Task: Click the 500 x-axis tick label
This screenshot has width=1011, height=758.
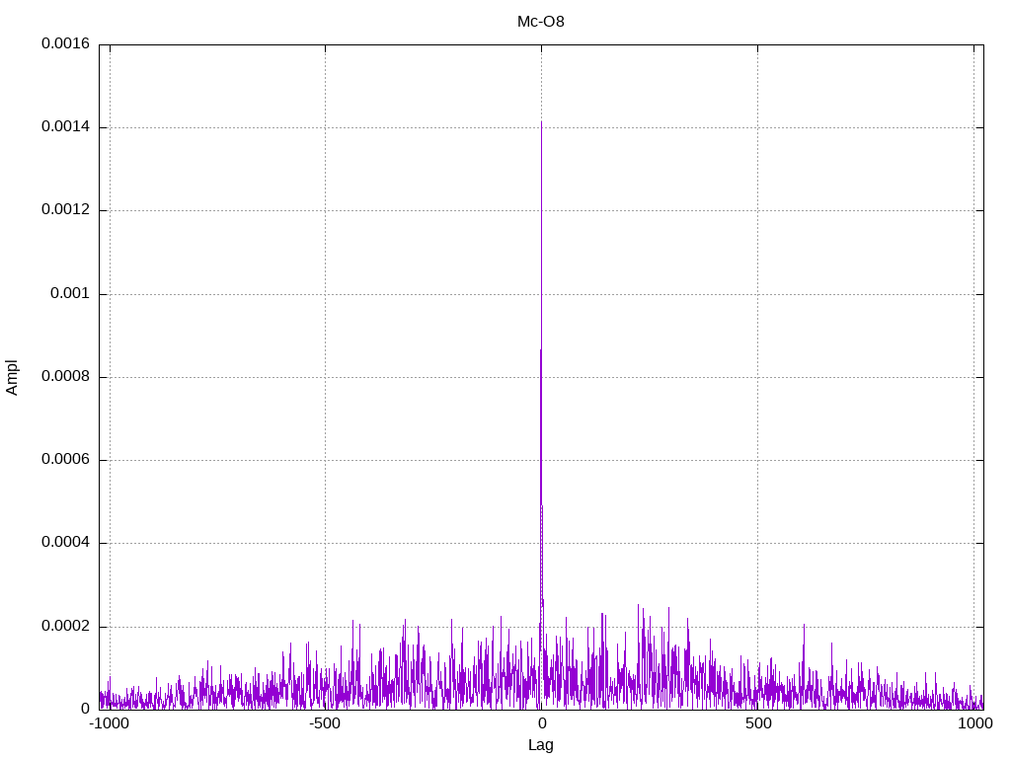Action: tap(757, 723)
